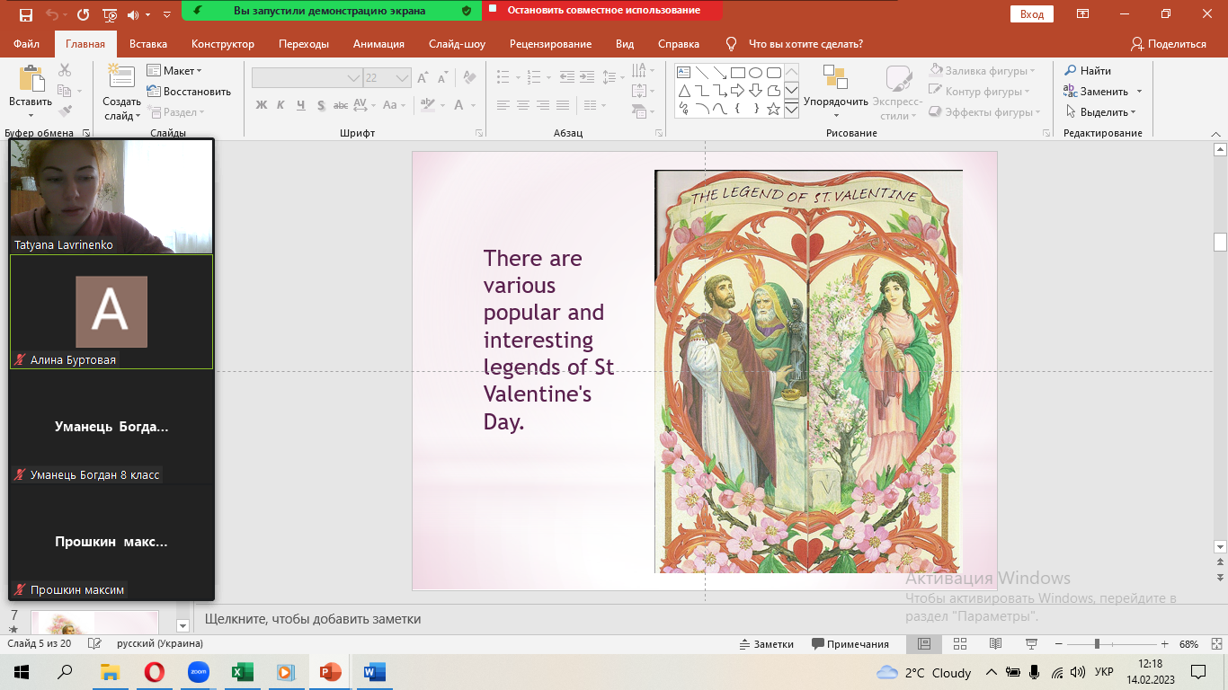Open the font size dropdown showing 22
This screenshot has height=690, width=1228.
pos(403,78)
